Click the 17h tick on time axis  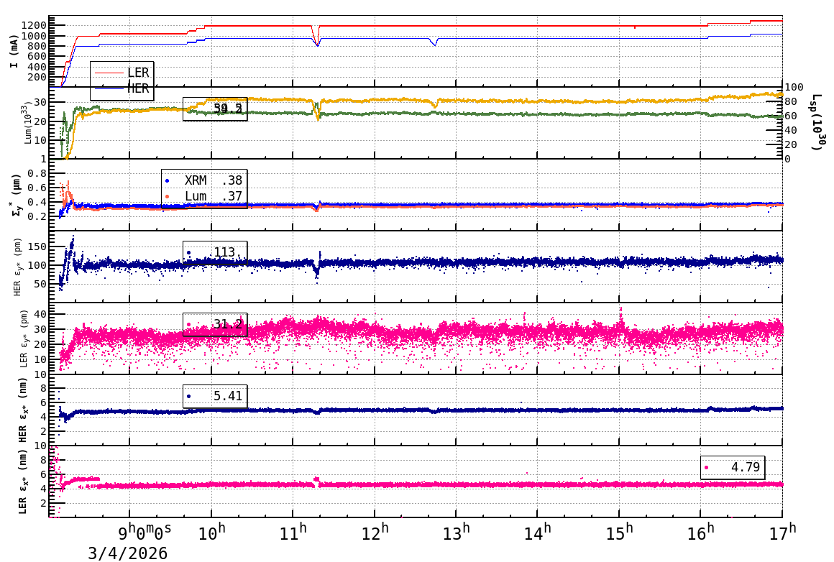click(782, 532)
